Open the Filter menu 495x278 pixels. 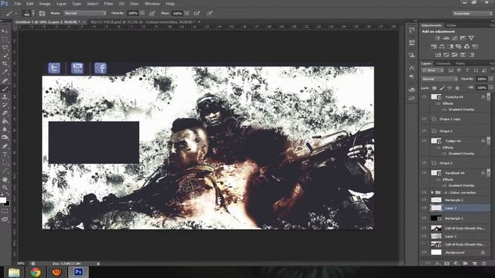[108, 4]
